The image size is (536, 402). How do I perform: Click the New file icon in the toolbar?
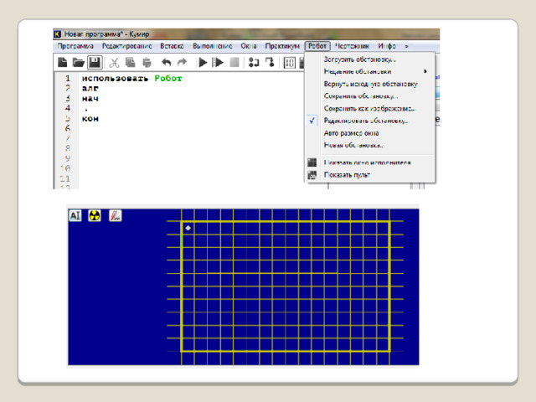click(x=62, y=62)
